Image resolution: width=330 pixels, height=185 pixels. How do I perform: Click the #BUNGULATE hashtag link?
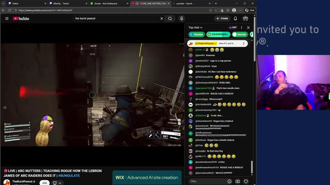point(69,176)
